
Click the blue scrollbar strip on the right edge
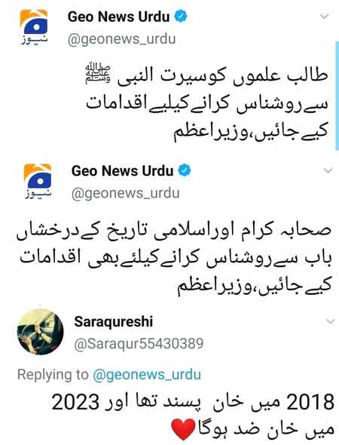click(x=337, y=95)
